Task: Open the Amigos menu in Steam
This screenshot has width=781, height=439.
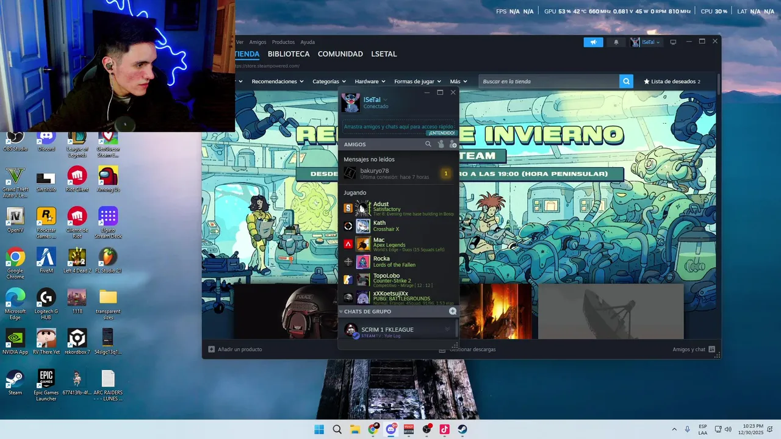Action: click(x=257, y=42)
